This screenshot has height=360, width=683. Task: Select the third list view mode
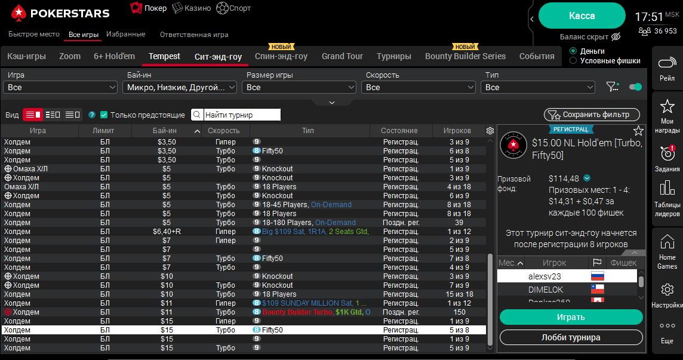(72, 115)
